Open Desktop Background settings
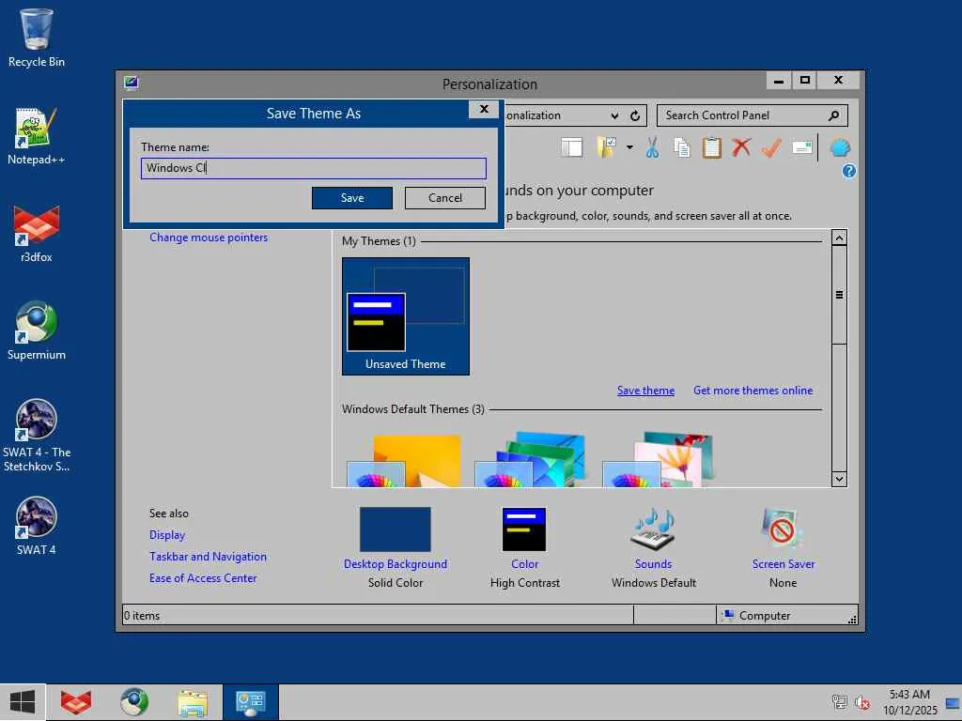Viewport: 962px width, 721px height. pyautogui.click(x=396, y=529)
